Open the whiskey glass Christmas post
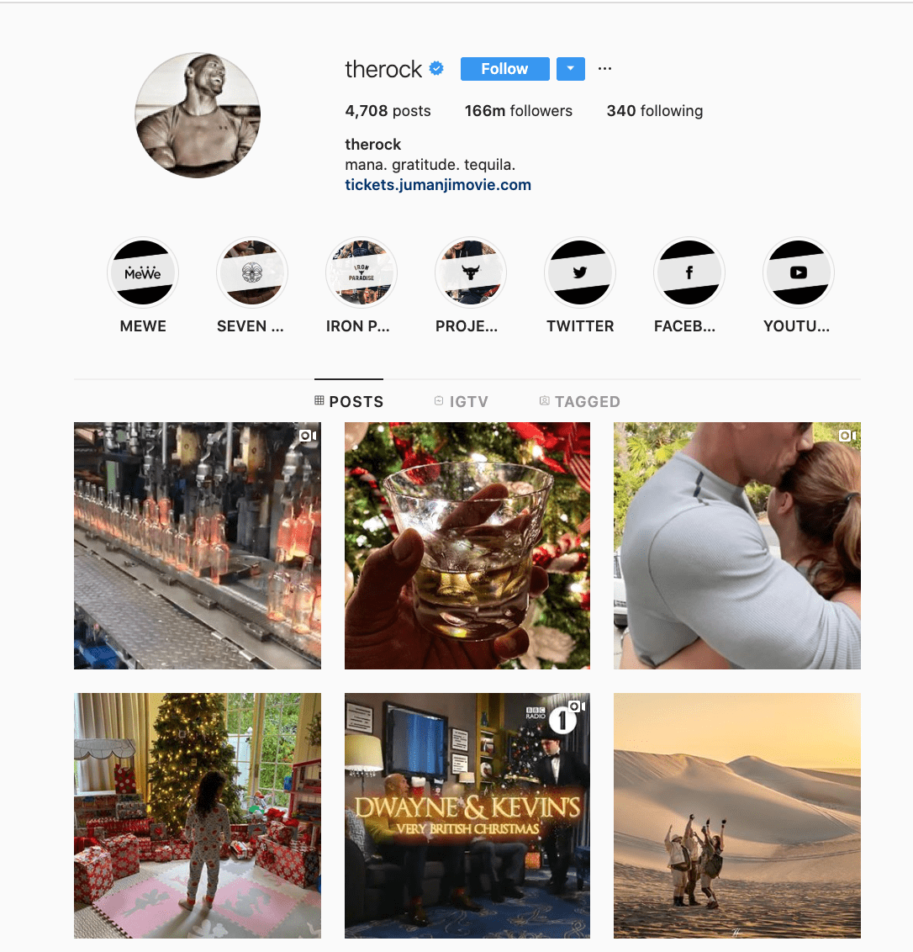913x952 pixels. coord(467,546)
